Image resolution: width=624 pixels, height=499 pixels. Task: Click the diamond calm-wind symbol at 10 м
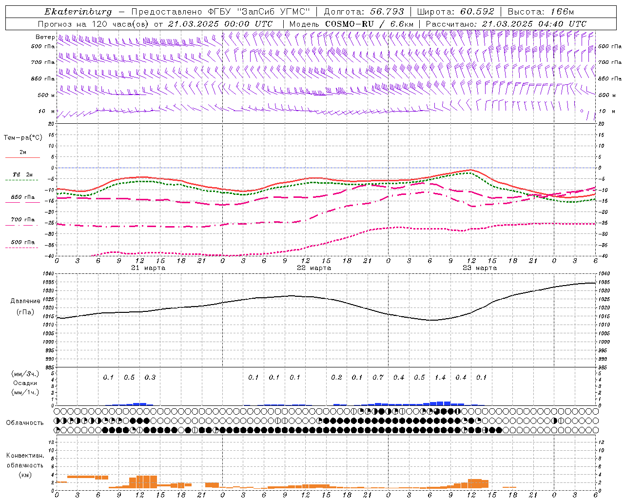582,111
